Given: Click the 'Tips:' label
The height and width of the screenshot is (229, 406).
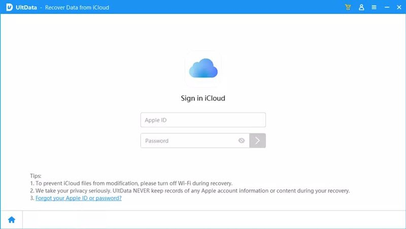Looking at the screenshot, I should coord(36,176).
